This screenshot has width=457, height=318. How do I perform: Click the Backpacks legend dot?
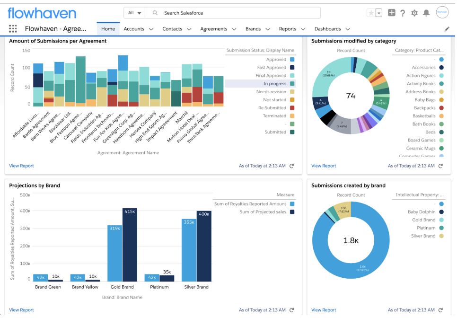(x=441, y=108)
